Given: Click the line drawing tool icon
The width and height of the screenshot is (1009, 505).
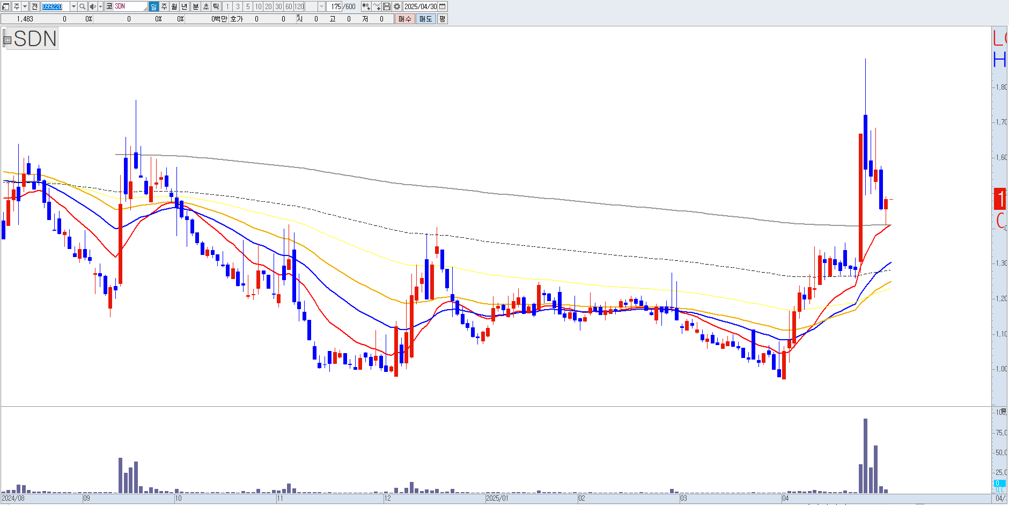Looking at the screenshot, I should click(377, 6).
